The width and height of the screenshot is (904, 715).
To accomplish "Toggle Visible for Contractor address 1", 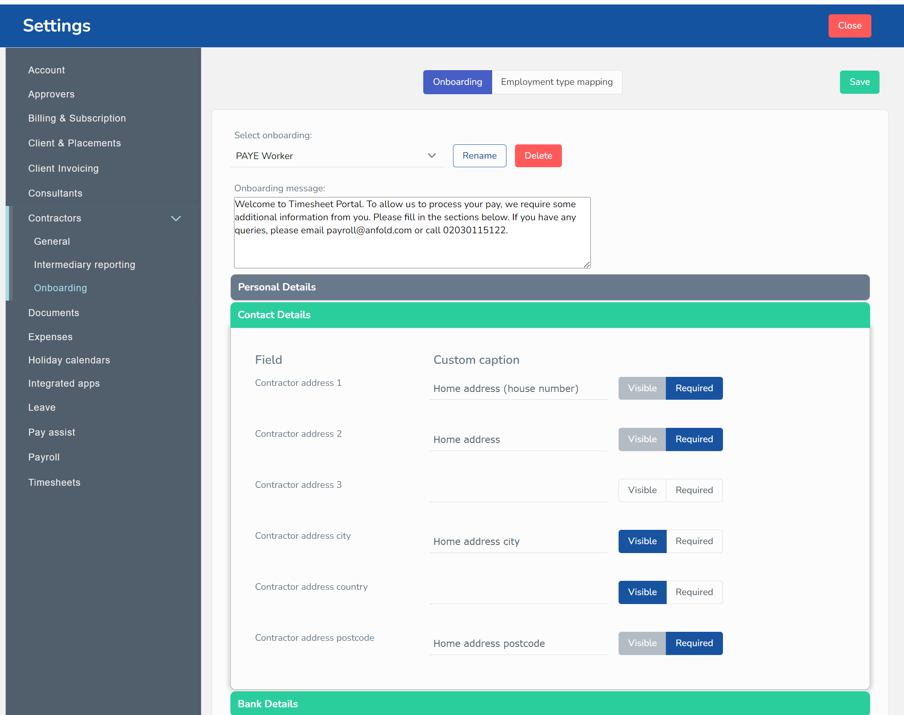I will (642, 388).
